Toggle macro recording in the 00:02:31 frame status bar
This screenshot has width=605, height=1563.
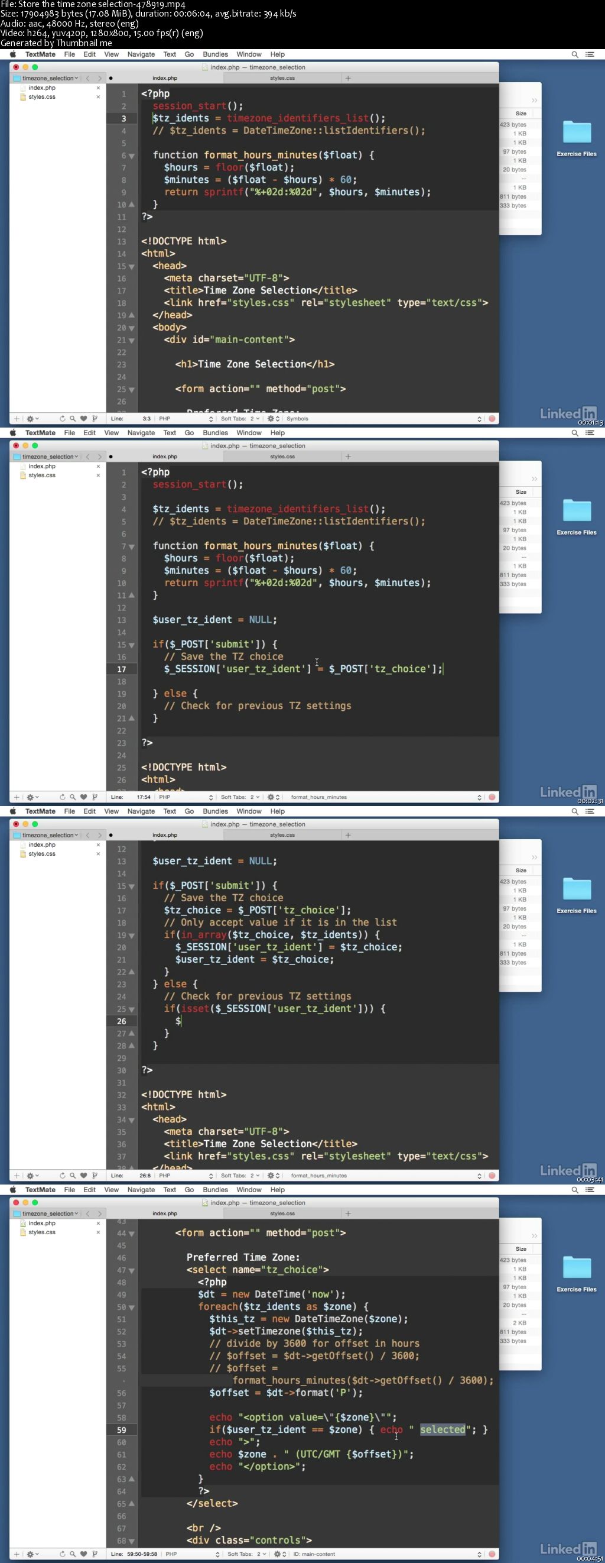click(x=492, y=797)
